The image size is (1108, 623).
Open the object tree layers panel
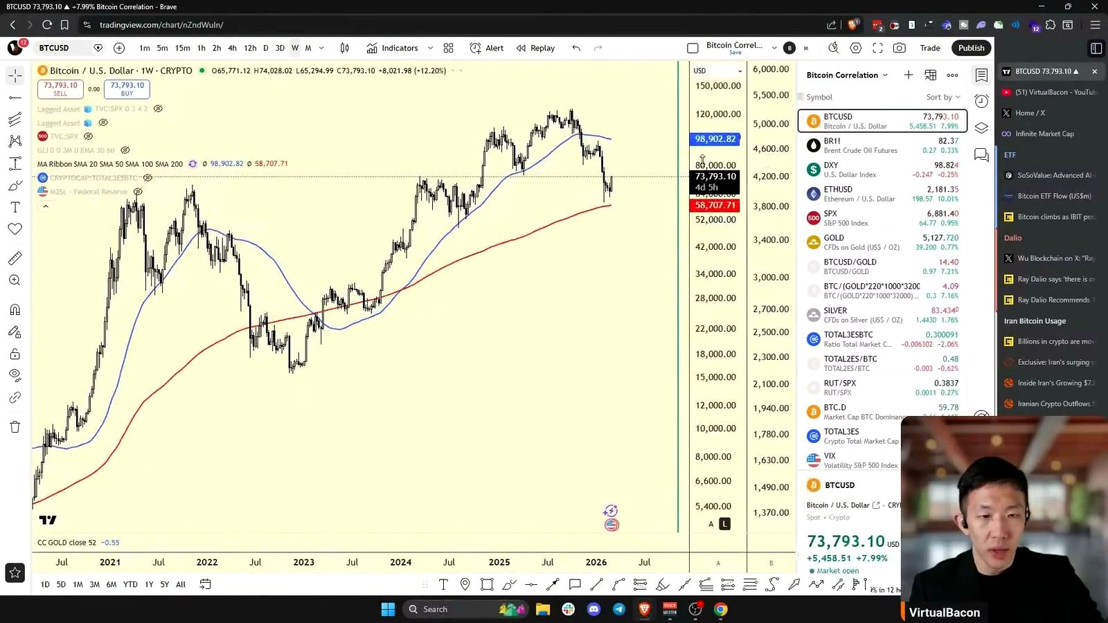pos(981,128)
